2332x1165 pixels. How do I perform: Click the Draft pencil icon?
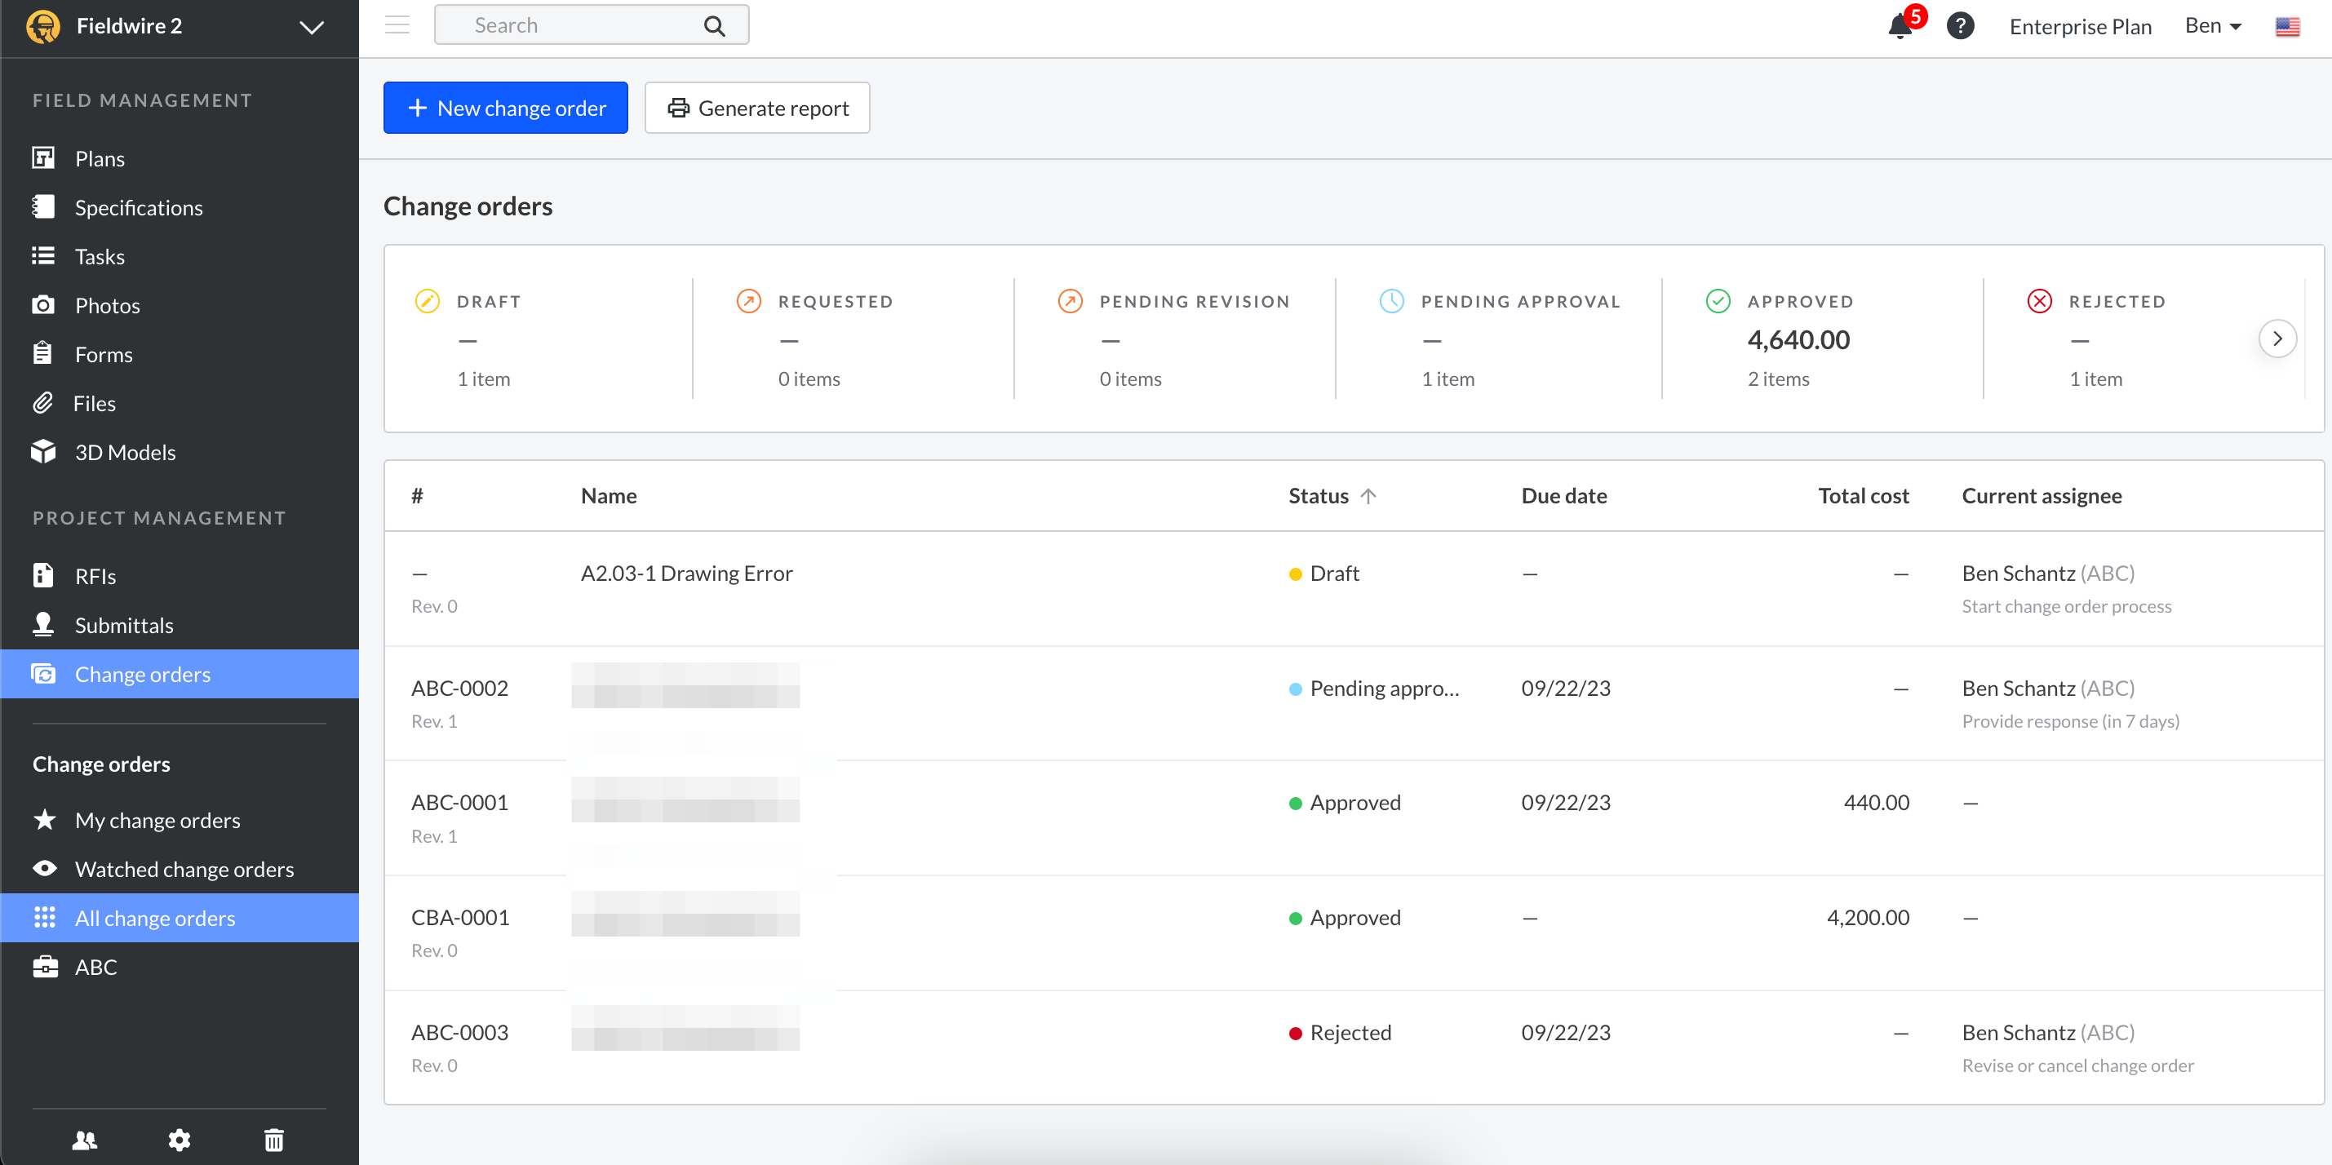(x=427, y=300)
